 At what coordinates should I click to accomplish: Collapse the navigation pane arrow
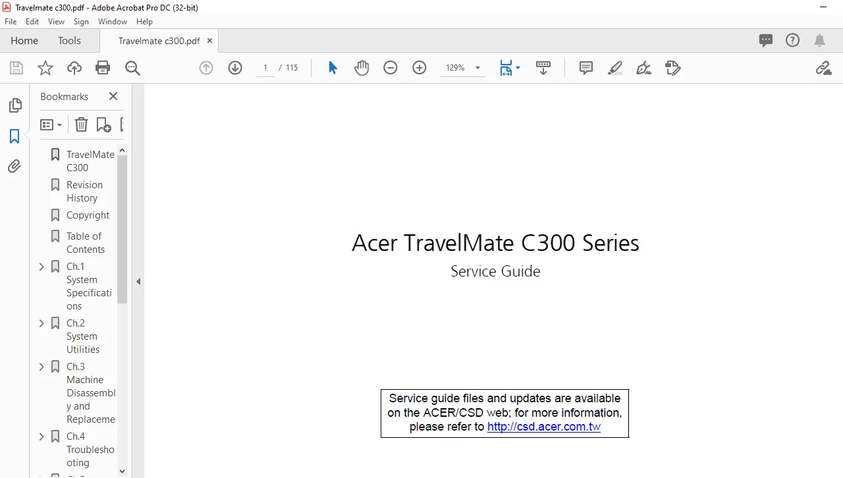click(138, 281)
